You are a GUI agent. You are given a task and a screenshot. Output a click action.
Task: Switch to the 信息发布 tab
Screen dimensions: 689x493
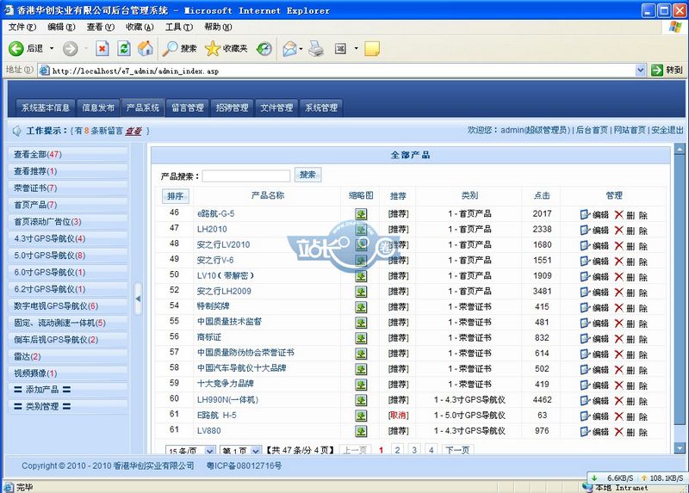click(98, 108)
